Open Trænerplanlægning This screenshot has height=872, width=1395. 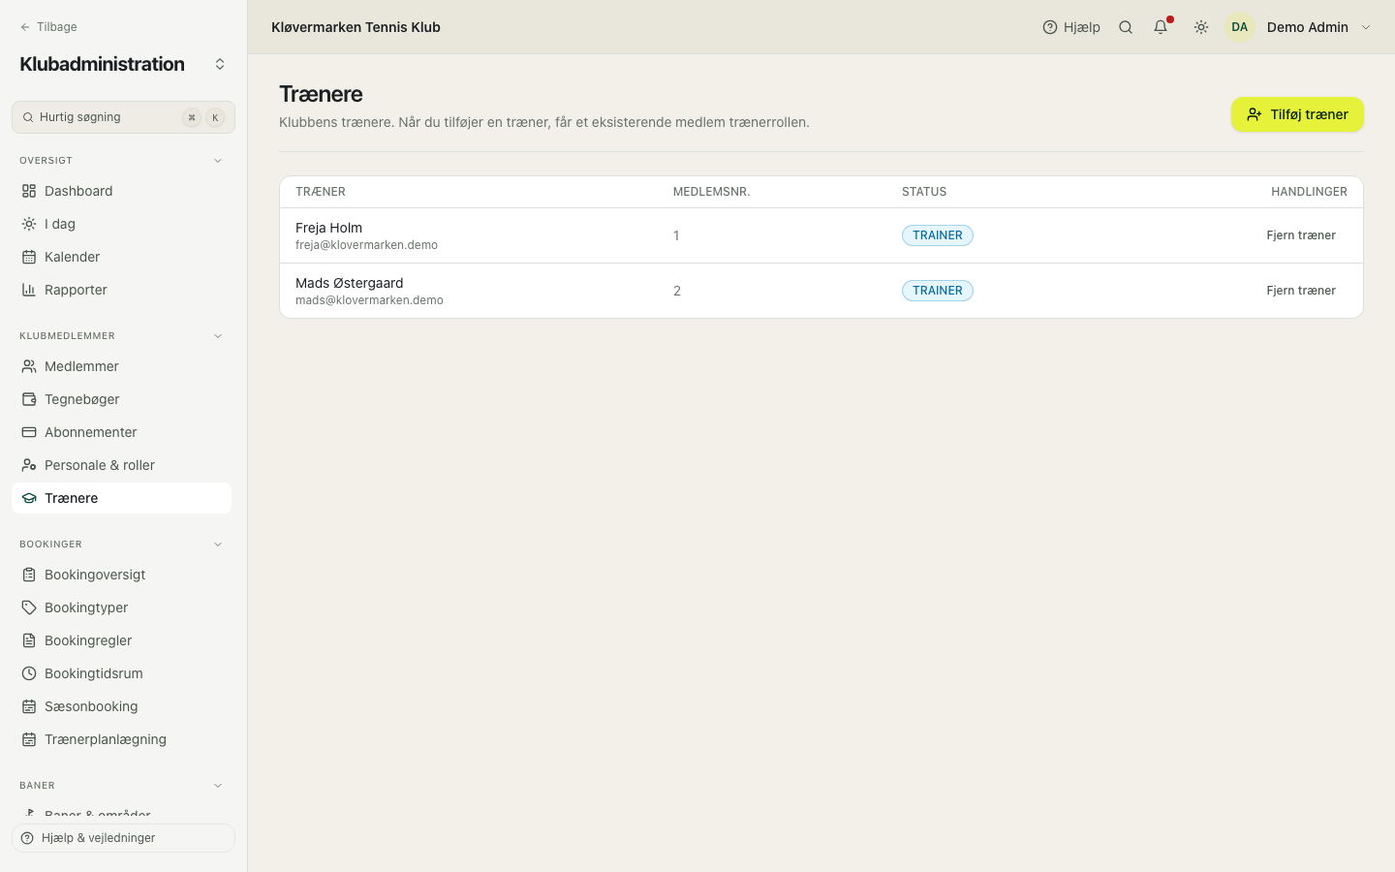click(x=121, y=739)
